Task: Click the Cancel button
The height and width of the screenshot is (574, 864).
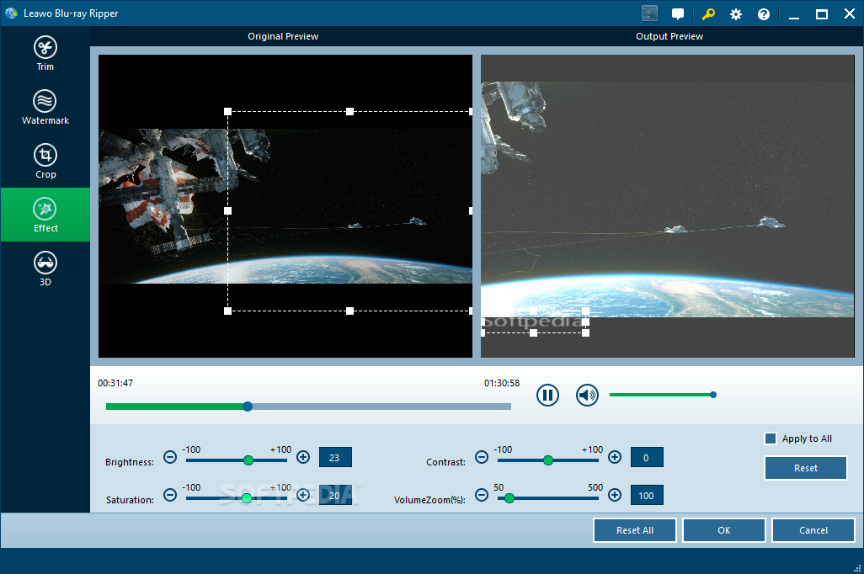Action: (x=813, y=530)
